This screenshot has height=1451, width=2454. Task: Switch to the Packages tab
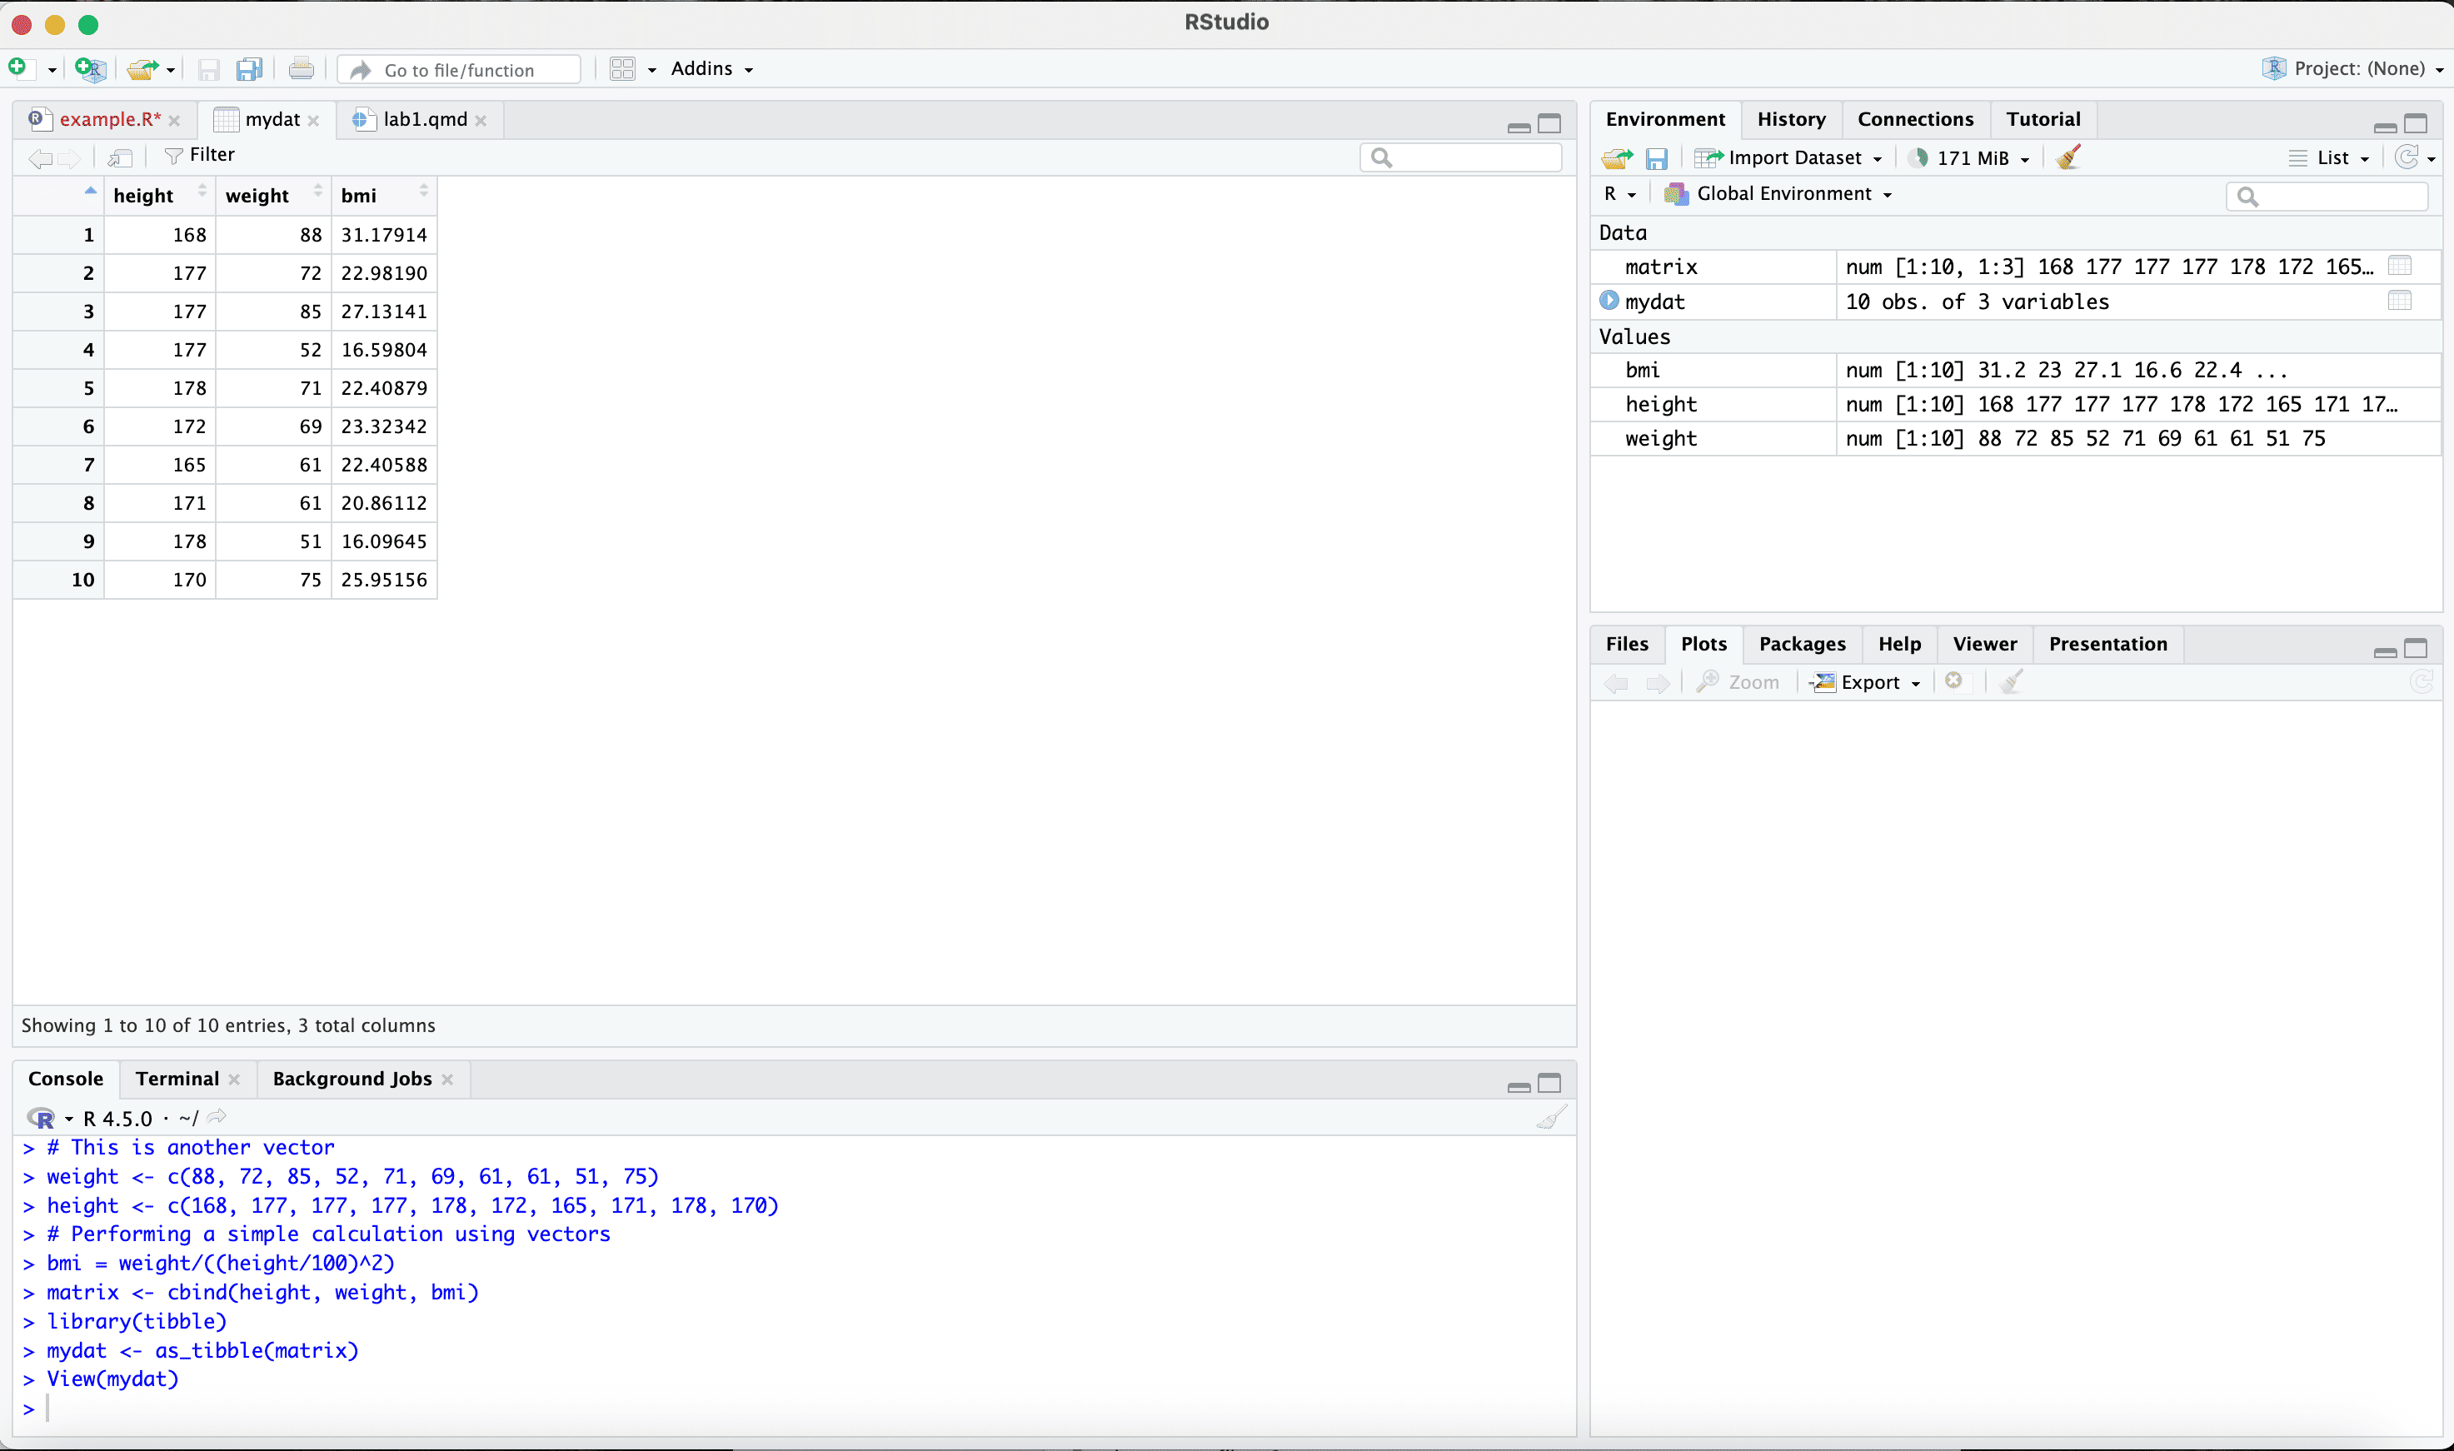tap(1801, 645)
